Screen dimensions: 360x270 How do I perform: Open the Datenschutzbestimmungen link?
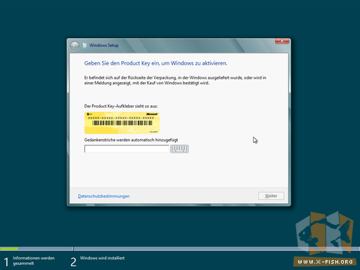(103, 196)
